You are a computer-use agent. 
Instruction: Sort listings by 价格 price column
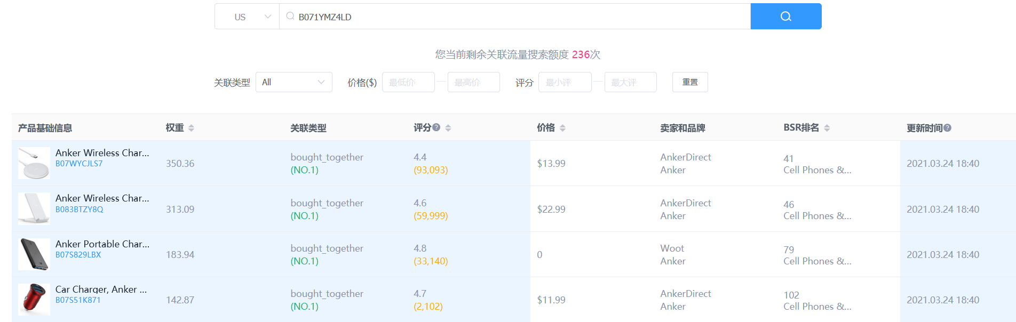click(563, 127)
